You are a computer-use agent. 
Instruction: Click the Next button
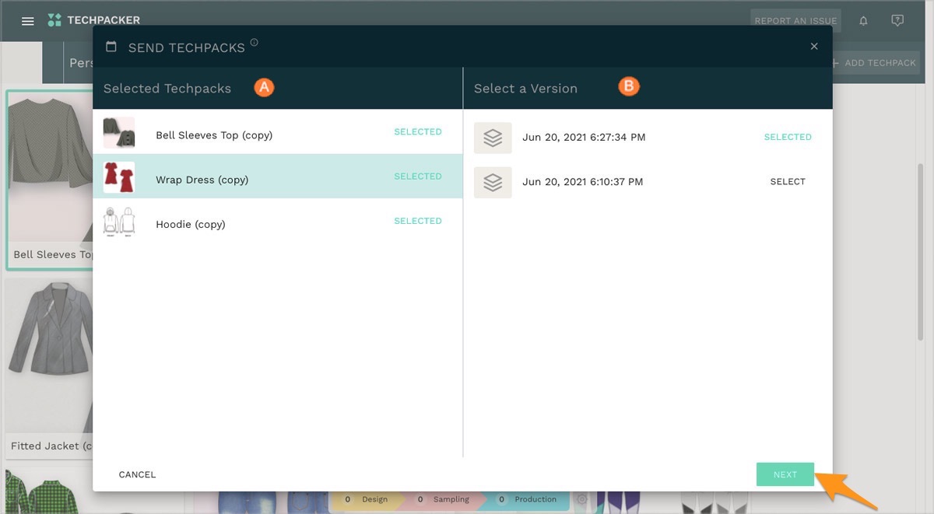coord(785,474)
